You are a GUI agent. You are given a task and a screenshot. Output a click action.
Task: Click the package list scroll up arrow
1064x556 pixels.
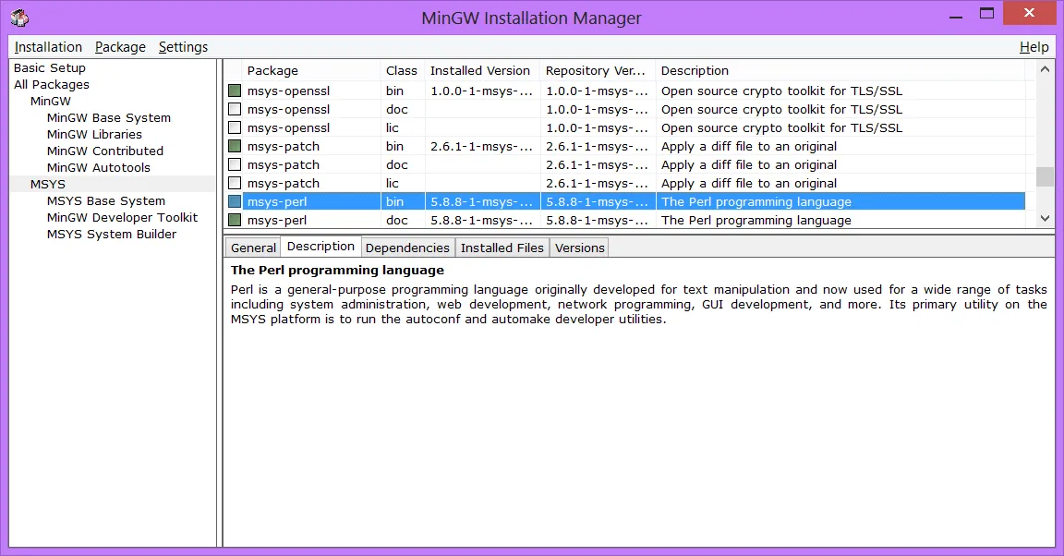(1045, 69)
